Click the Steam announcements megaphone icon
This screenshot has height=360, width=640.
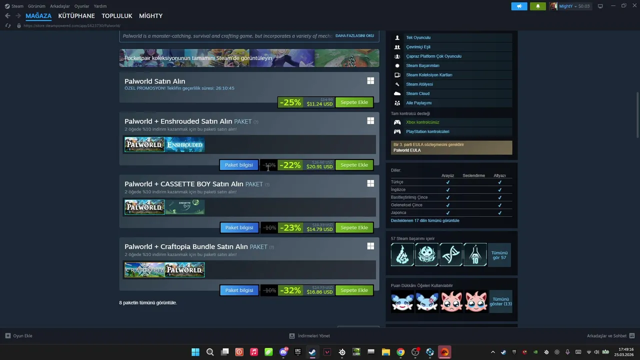point(519,6)
